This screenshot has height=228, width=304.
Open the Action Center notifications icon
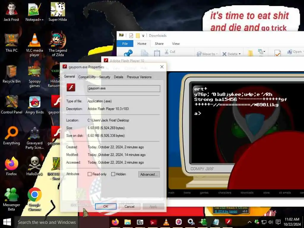pyautogui.click(x=278, y=222)
